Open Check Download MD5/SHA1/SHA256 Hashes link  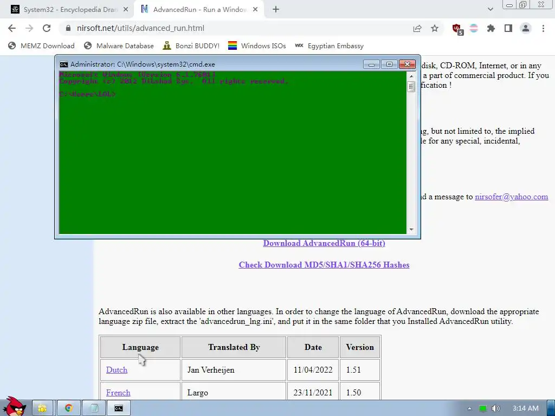point(324,265)
